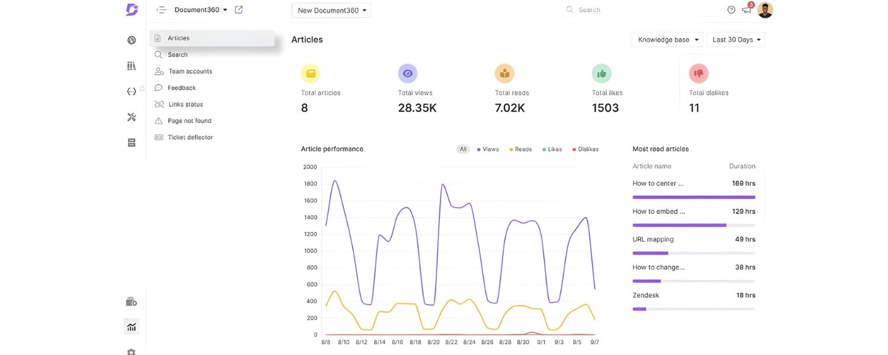888x355 pixels.
Task: Open the Last 30 Days date range dropdown
Action: tap(734, 39)
